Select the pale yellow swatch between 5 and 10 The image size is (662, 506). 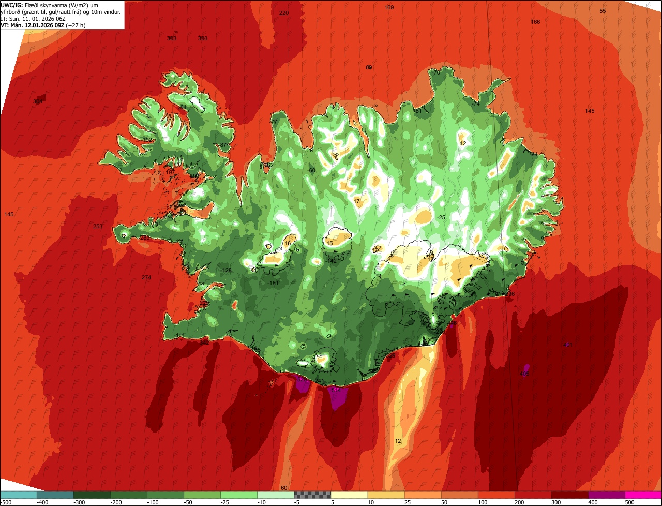pos(349,495)
